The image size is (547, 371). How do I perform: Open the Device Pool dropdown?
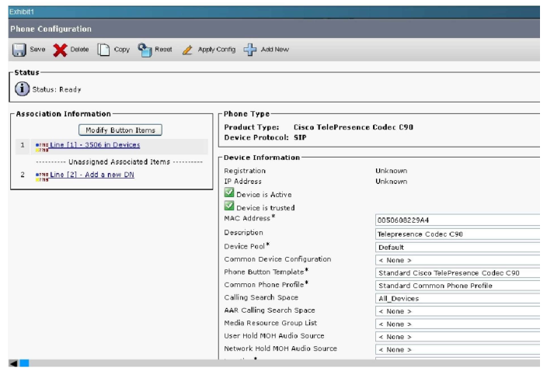[458, 248]
